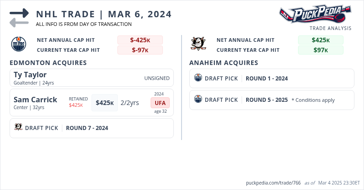Open Sam Carrick player name
Viewport: 364px width, 190px height.
click(x=35, y=100)
